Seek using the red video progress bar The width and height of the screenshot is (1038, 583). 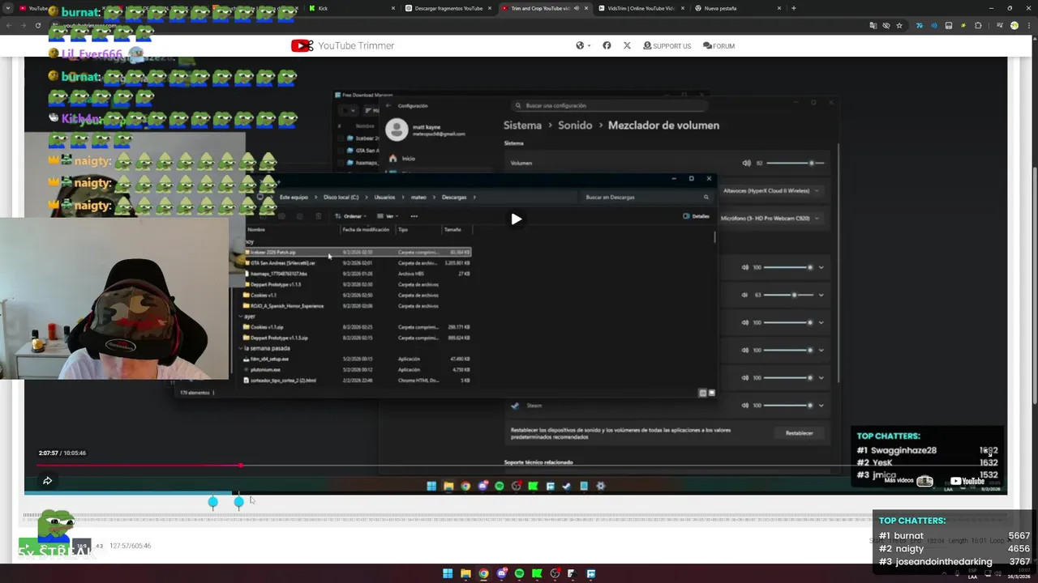coord(516,466)
